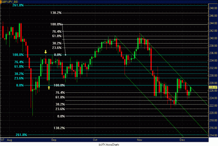
Task: Click the 214.00 price axis label
Action: (213, 135)
